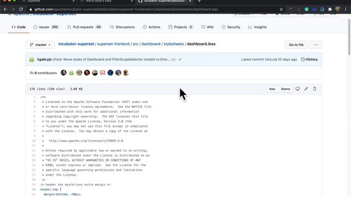The height and width of the screenshot is (197, 351).
Task: Open the Insights tab
Action: click(x=257, y=27)
